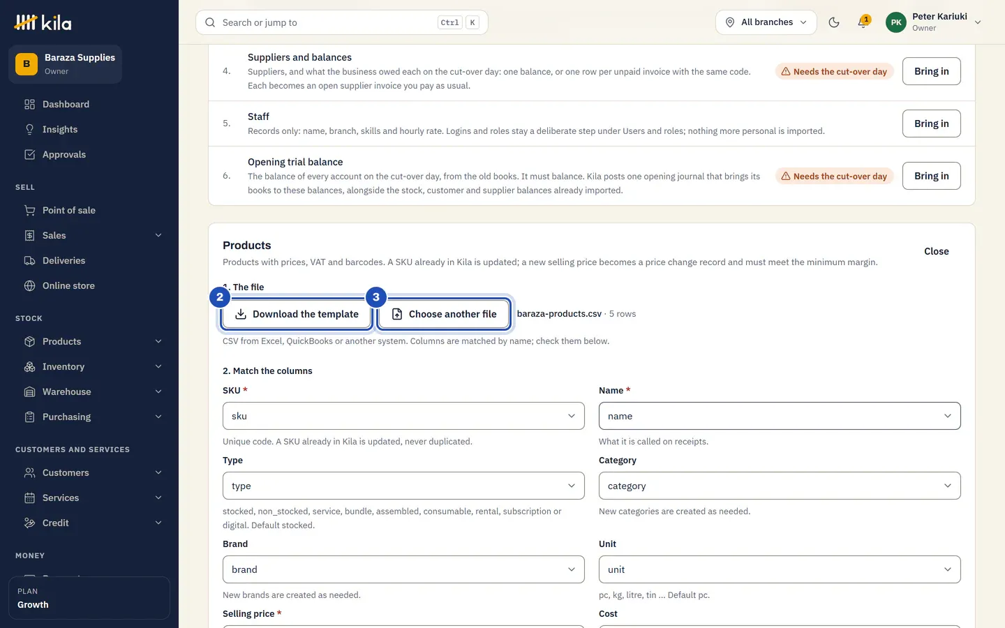Open the Dashboard page
This screenshot has width=1005, height=628.
click(94, 104)
